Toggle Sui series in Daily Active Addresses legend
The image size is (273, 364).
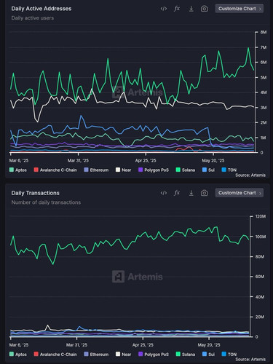[x=209, y=170]
